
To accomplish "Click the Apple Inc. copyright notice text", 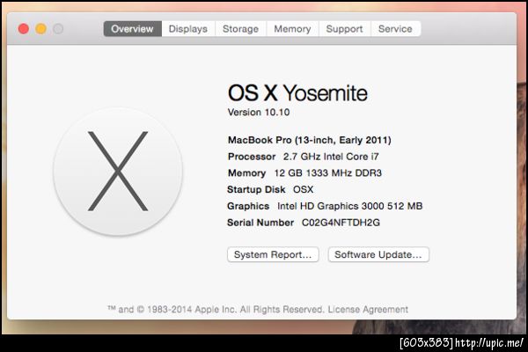I will 216,309.
